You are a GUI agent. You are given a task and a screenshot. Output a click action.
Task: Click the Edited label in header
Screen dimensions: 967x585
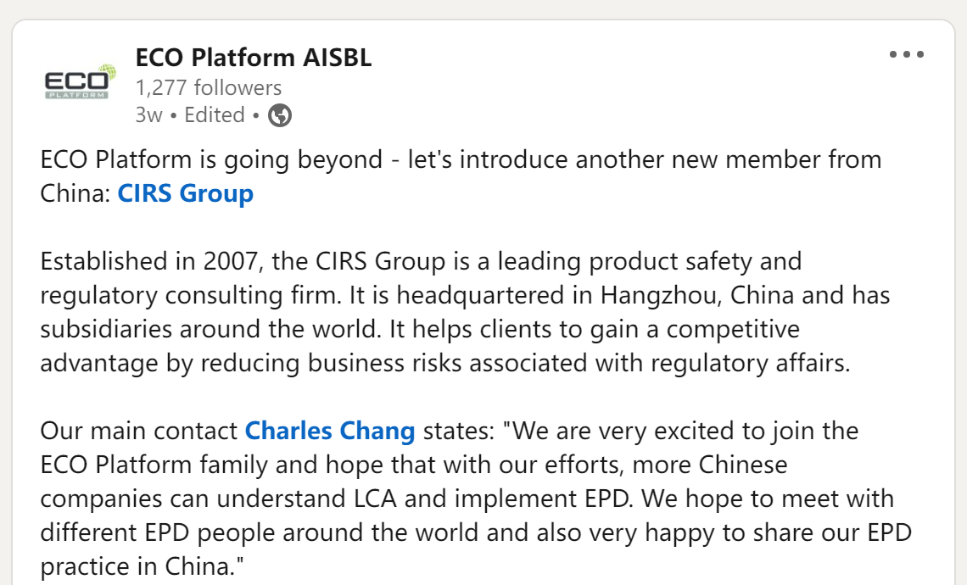214,115
